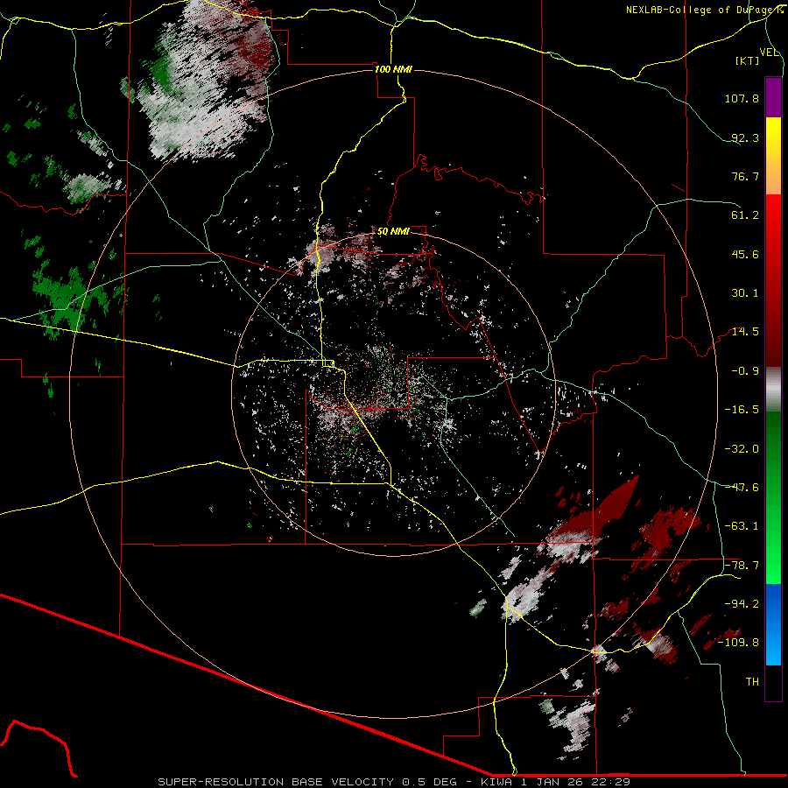Pick the blue segment of the color bar
The image size is (788, 788).
(x=773, y=624)
